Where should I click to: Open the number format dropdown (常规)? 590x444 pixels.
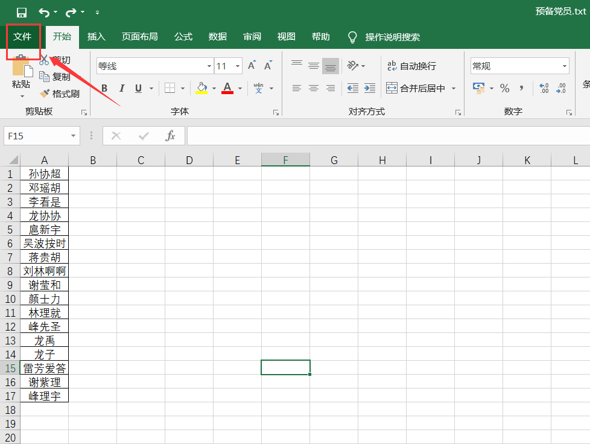pyautogui.click(x=565, y=66)
